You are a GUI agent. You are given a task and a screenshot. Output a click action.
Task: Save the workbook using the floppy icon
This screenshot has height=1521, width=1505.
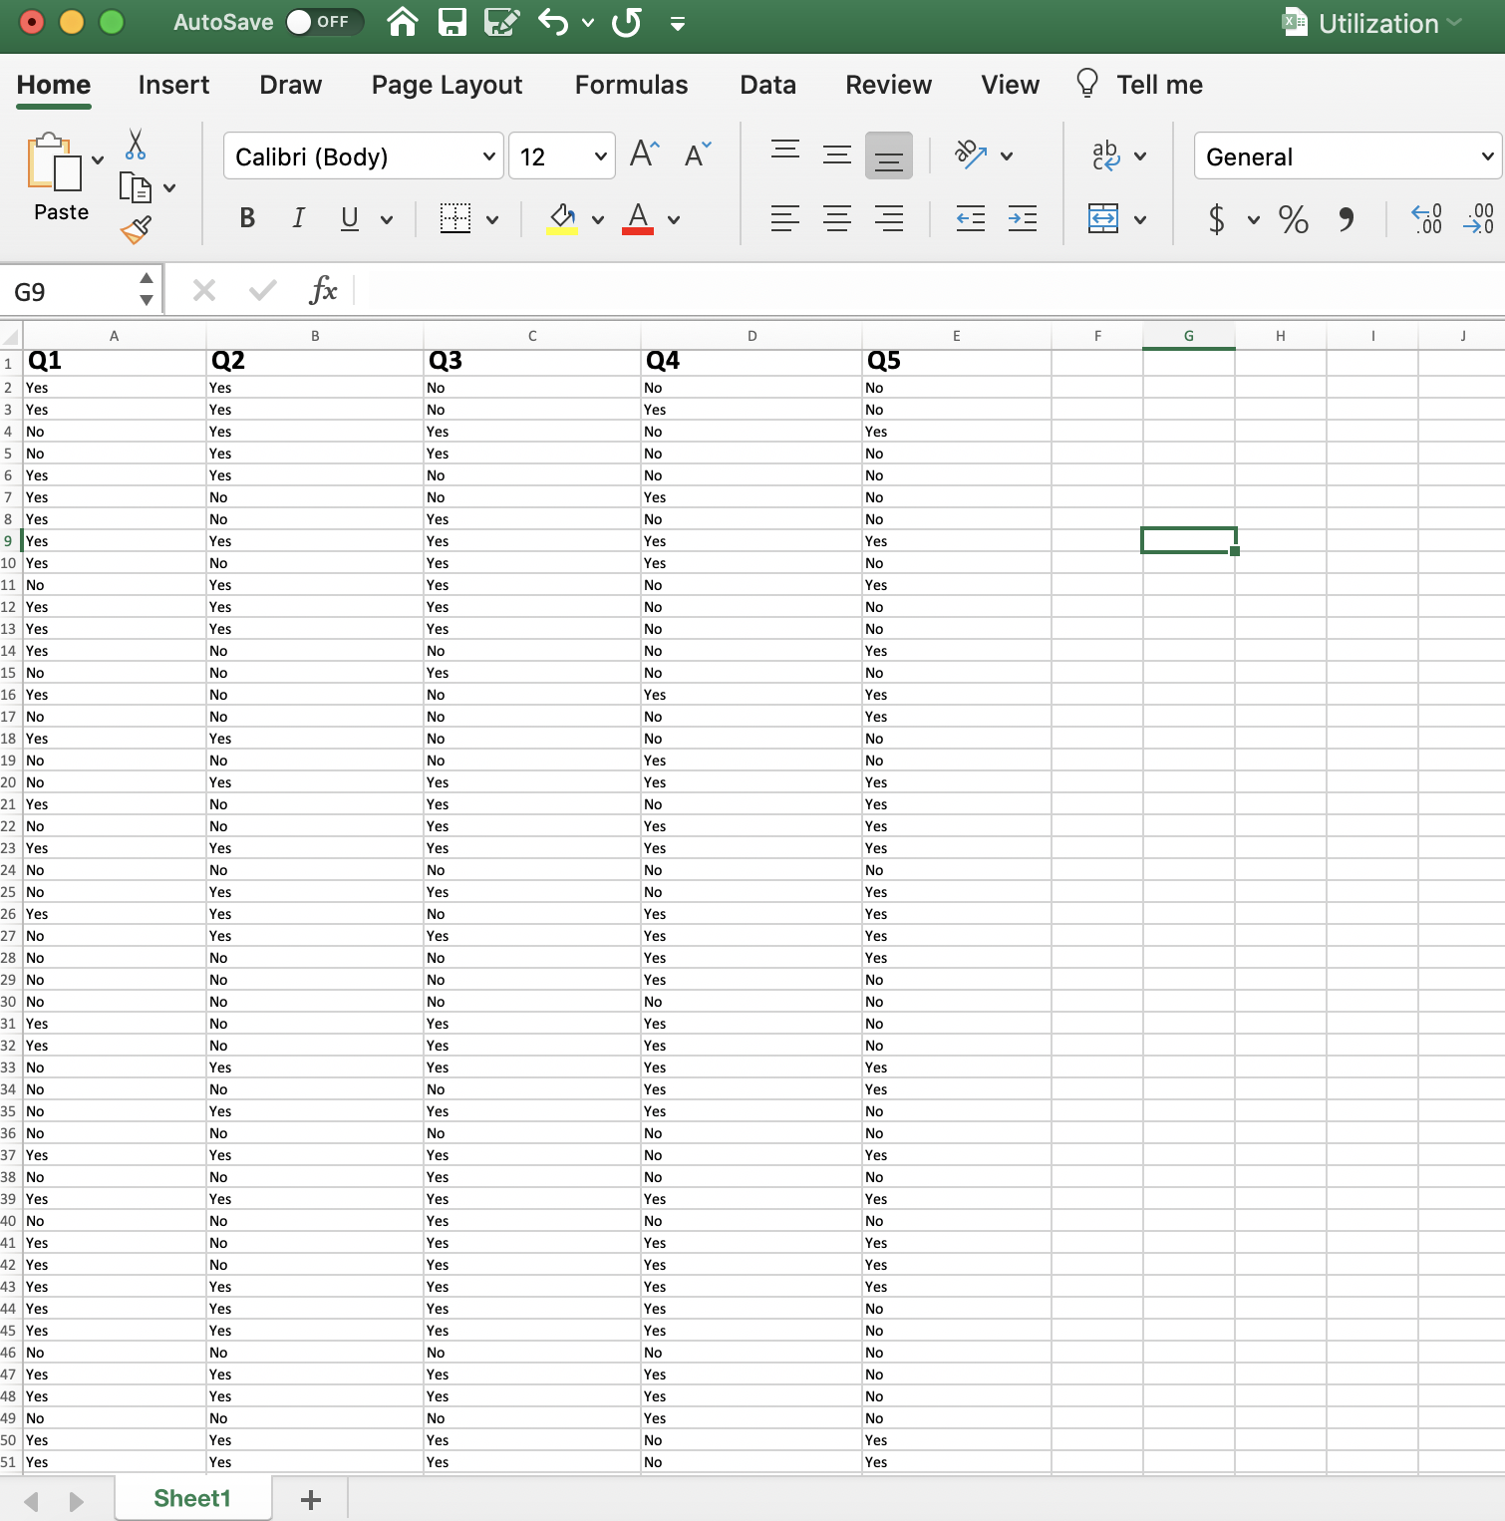(x=452, y=22)
